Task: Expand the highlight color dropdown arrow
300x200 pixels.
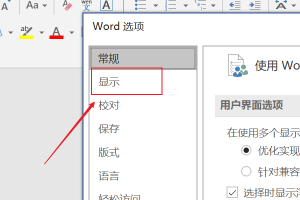Action: (x=41, y=32)
